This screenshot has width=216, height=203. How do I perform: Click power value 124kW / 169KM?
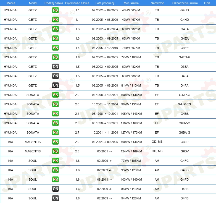click(131, 151)
